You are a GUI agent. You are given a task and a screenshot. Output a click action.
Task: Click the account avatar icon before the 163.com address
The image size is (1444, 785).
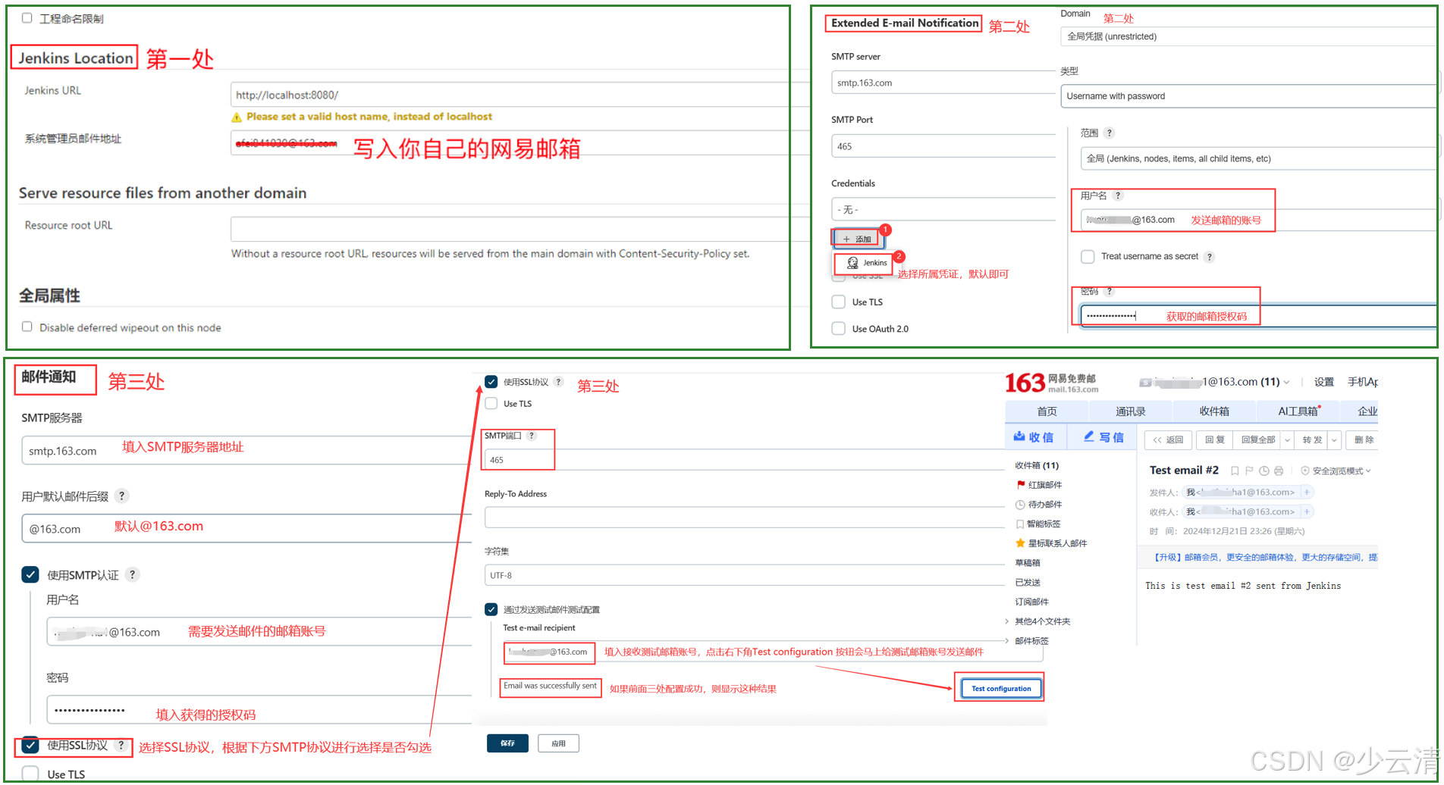tap(1145, 383)
